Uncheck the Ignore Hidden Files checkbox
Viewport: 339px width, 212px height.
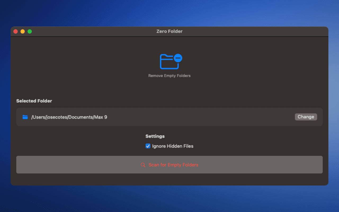pos(148,146)
